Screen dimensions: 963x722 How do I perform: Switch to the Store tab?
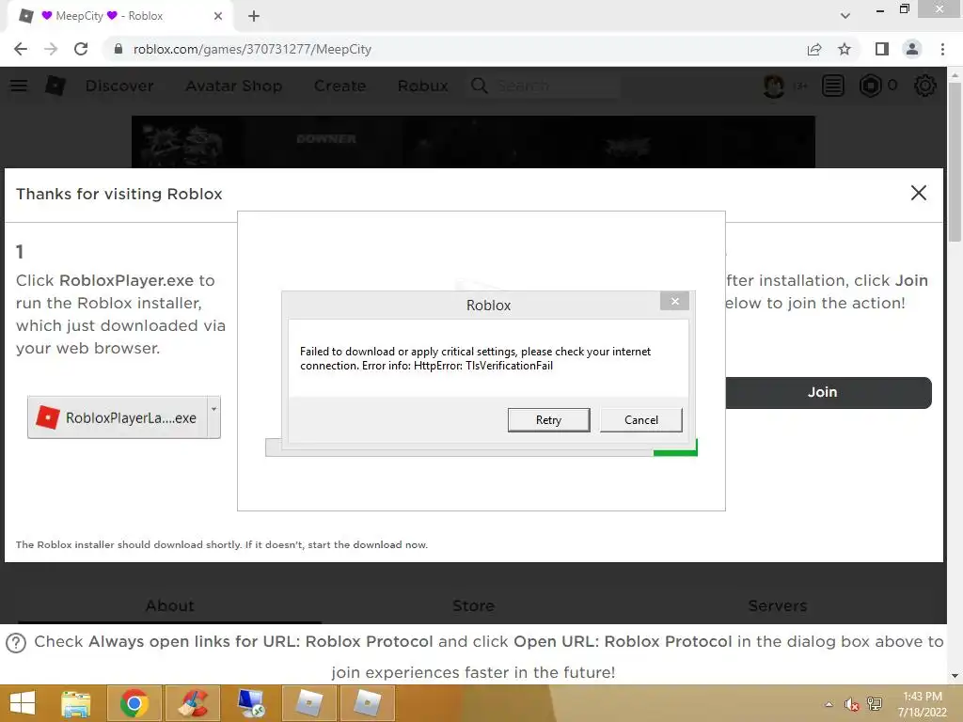[x=473, y=606]
